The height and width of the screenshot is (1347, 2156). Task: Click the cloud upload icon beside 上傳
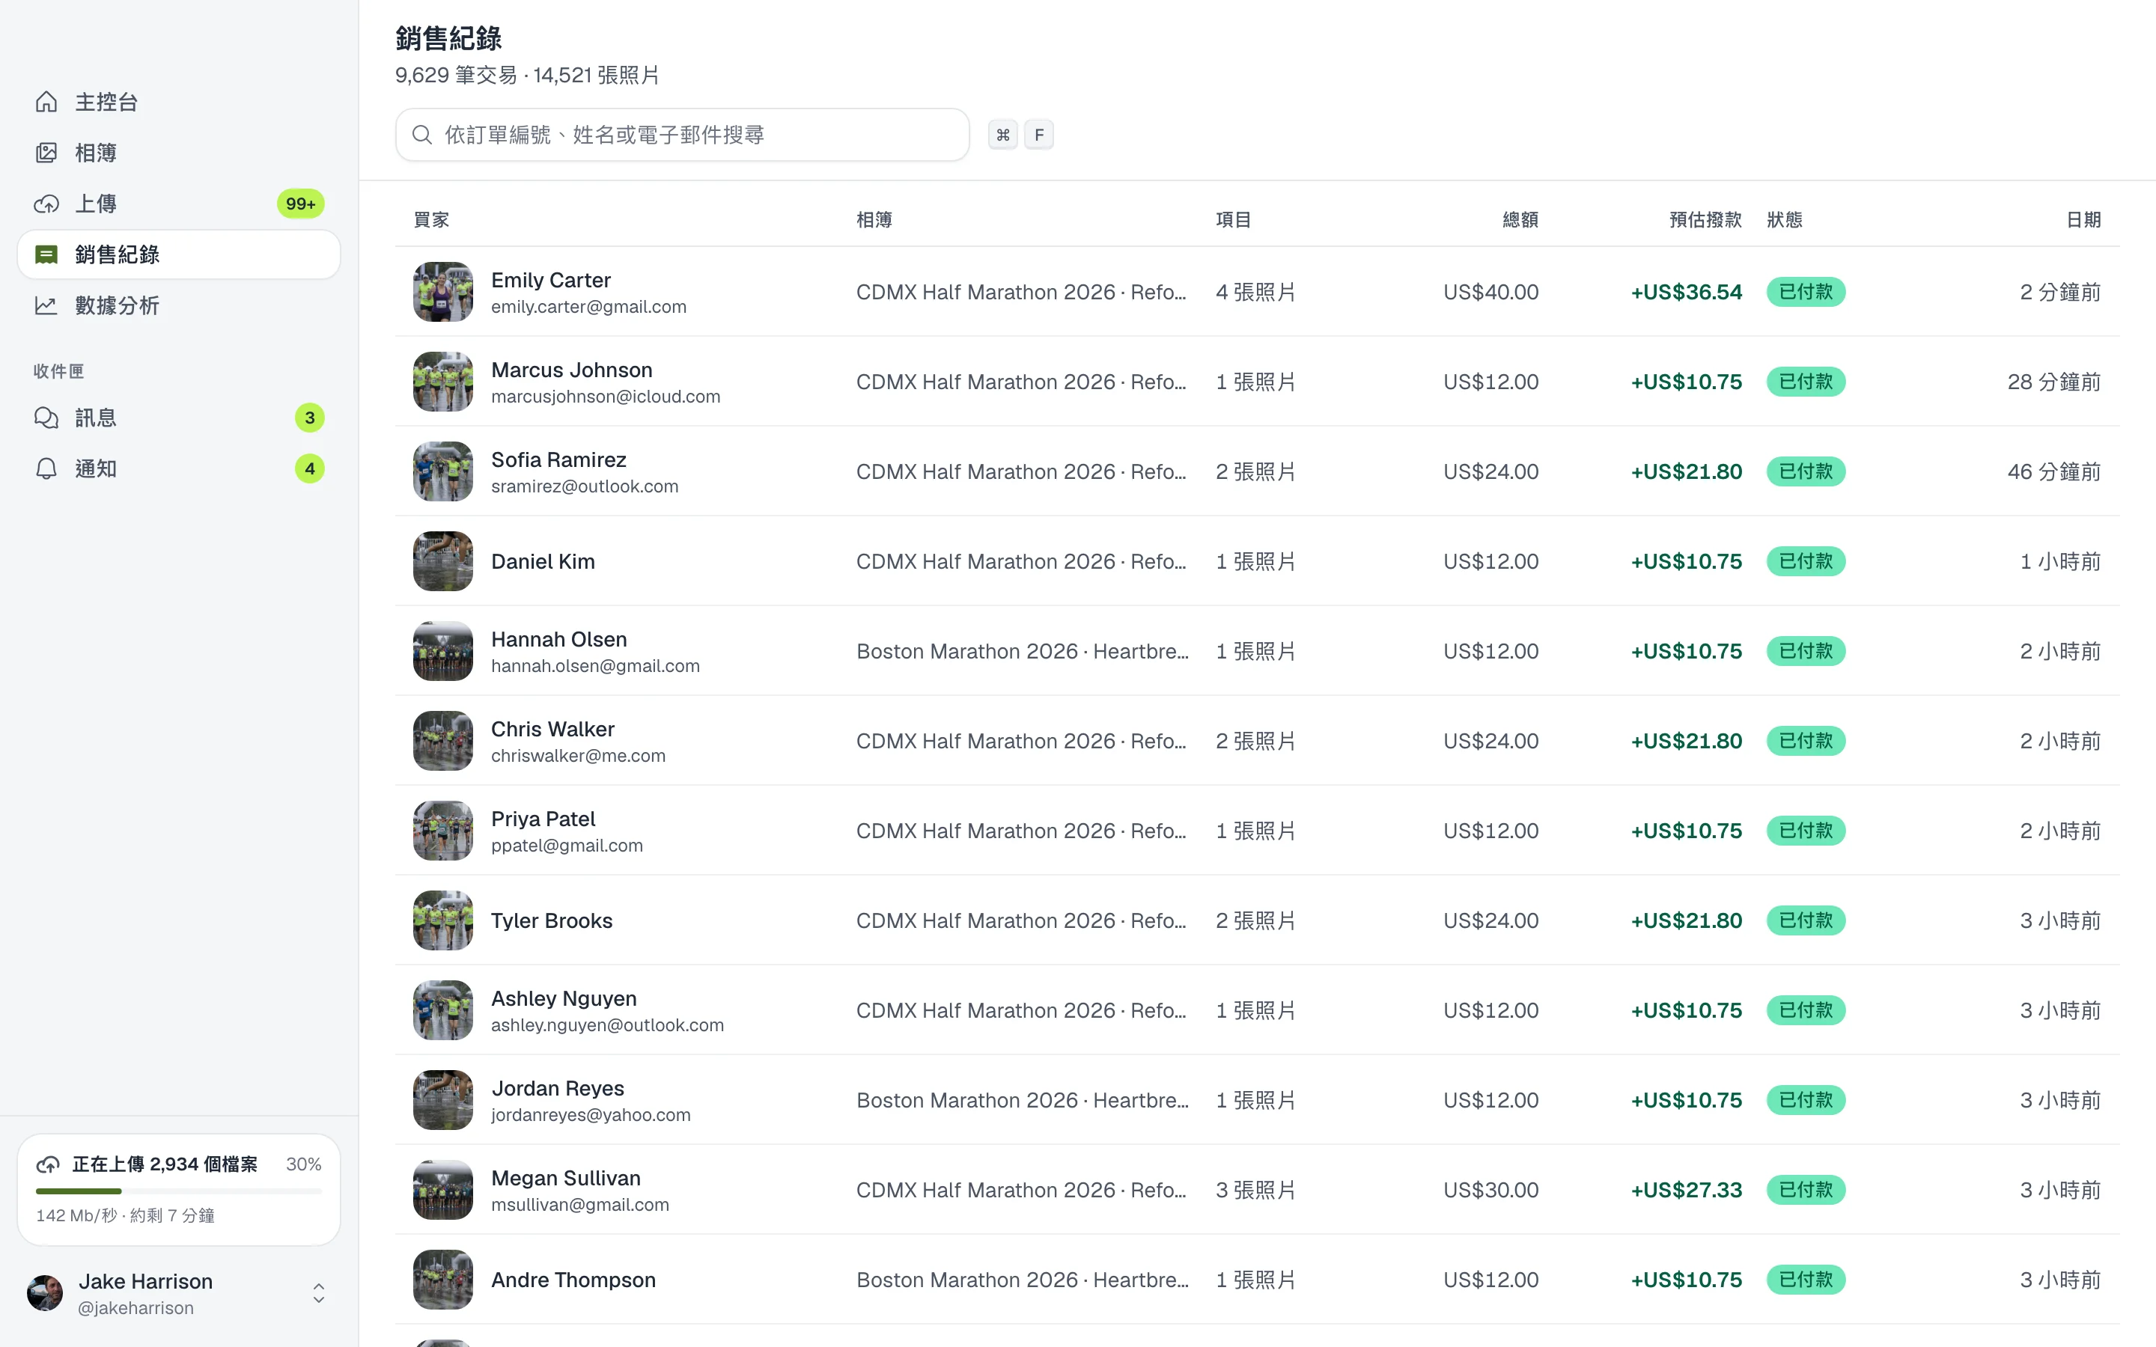(x=46, y=204)
